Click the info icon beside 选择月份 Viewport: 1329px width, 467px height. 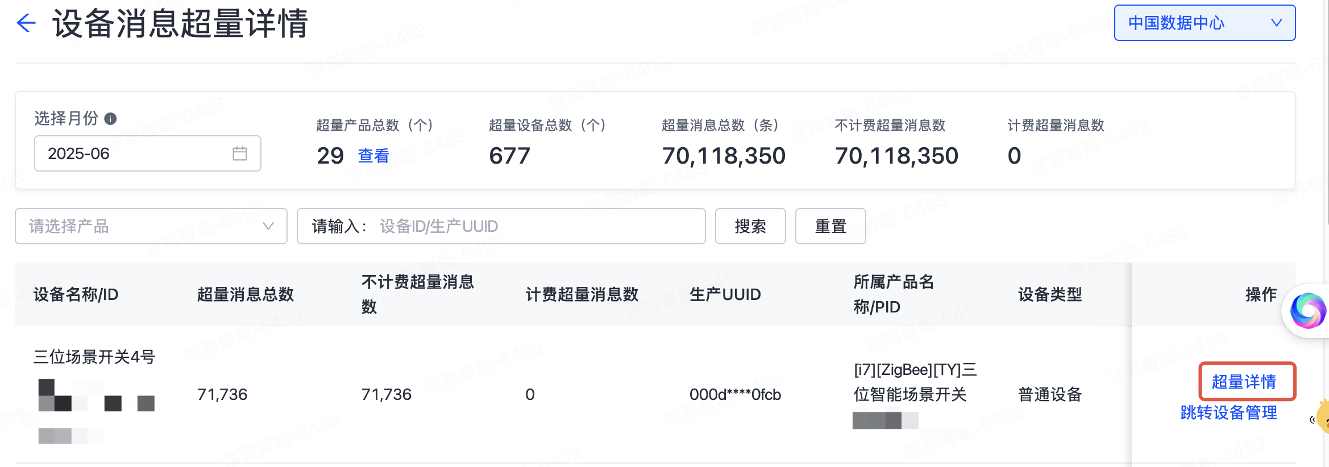(x=111, y=119)
